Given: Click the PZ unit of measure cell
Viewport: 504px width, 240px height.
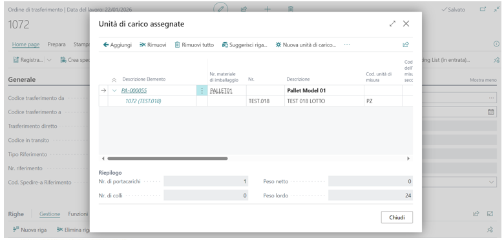Looking at the screenshot, I should (383, 101).
